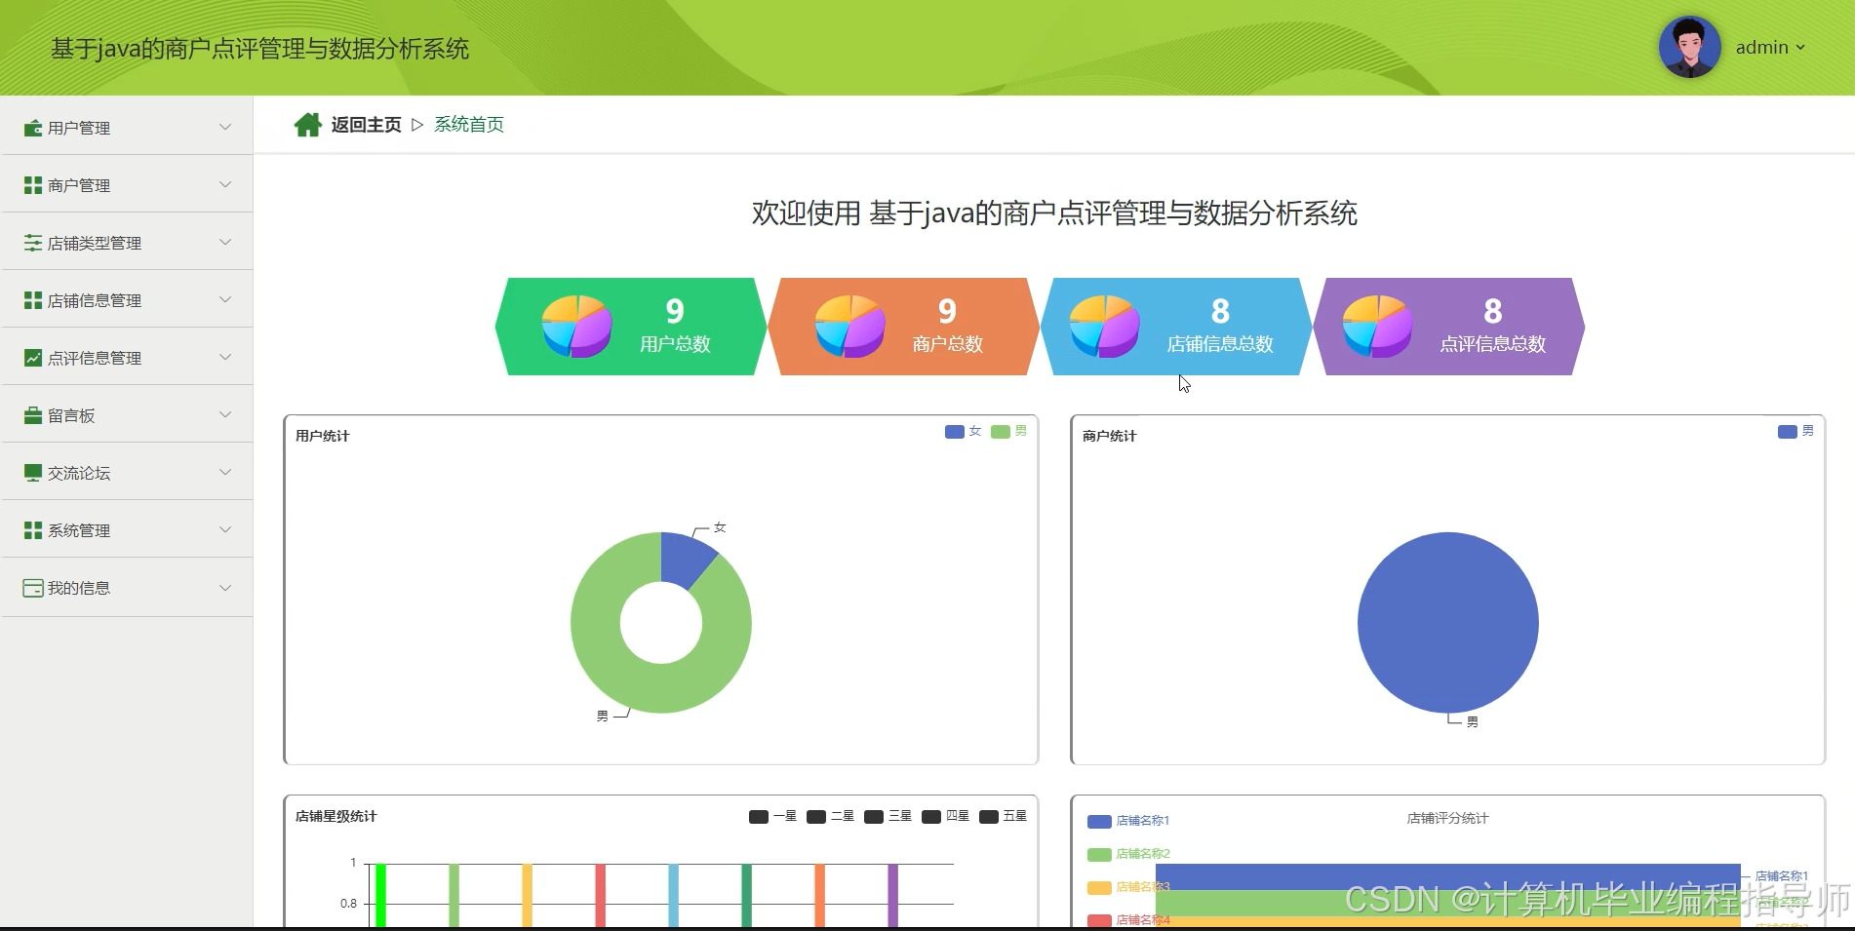Click the 返回主页 link
The width and height of the screenshot is (1855, 931).
tap(366, 125)
